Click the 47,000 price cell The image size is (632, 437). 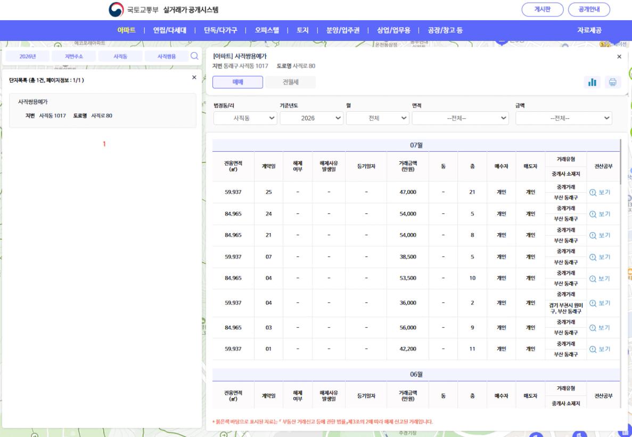(407, 192)
